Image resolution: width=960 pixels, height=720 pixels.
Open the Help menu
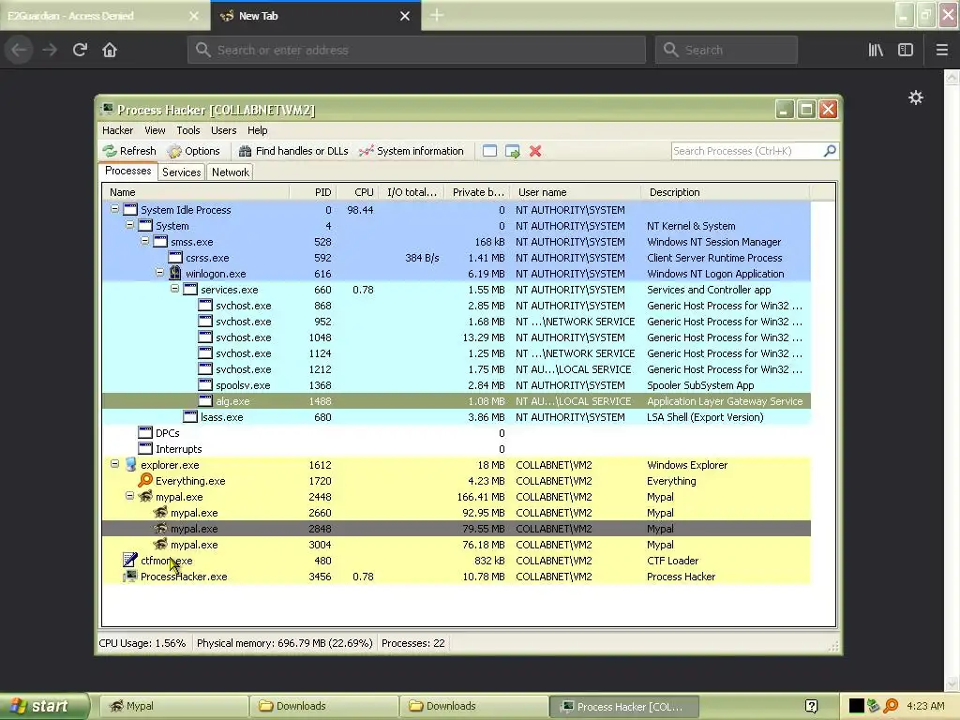point(257,130)
